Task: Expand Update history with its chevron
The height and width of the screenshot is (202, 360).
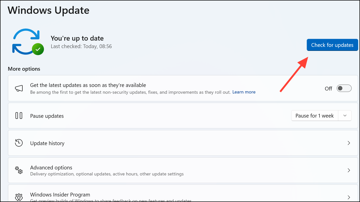Action: pos(349,143)
